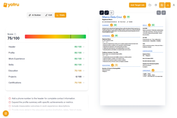The height and width of the screenshot is (118, 177).
Task: Click the Add Target Job button
Action: [x=137, y=5]
